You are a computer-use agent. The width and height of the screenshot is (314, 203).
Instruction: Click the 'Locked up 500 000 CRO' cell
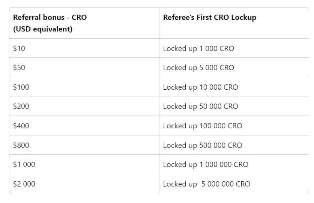tap(203, 145)
